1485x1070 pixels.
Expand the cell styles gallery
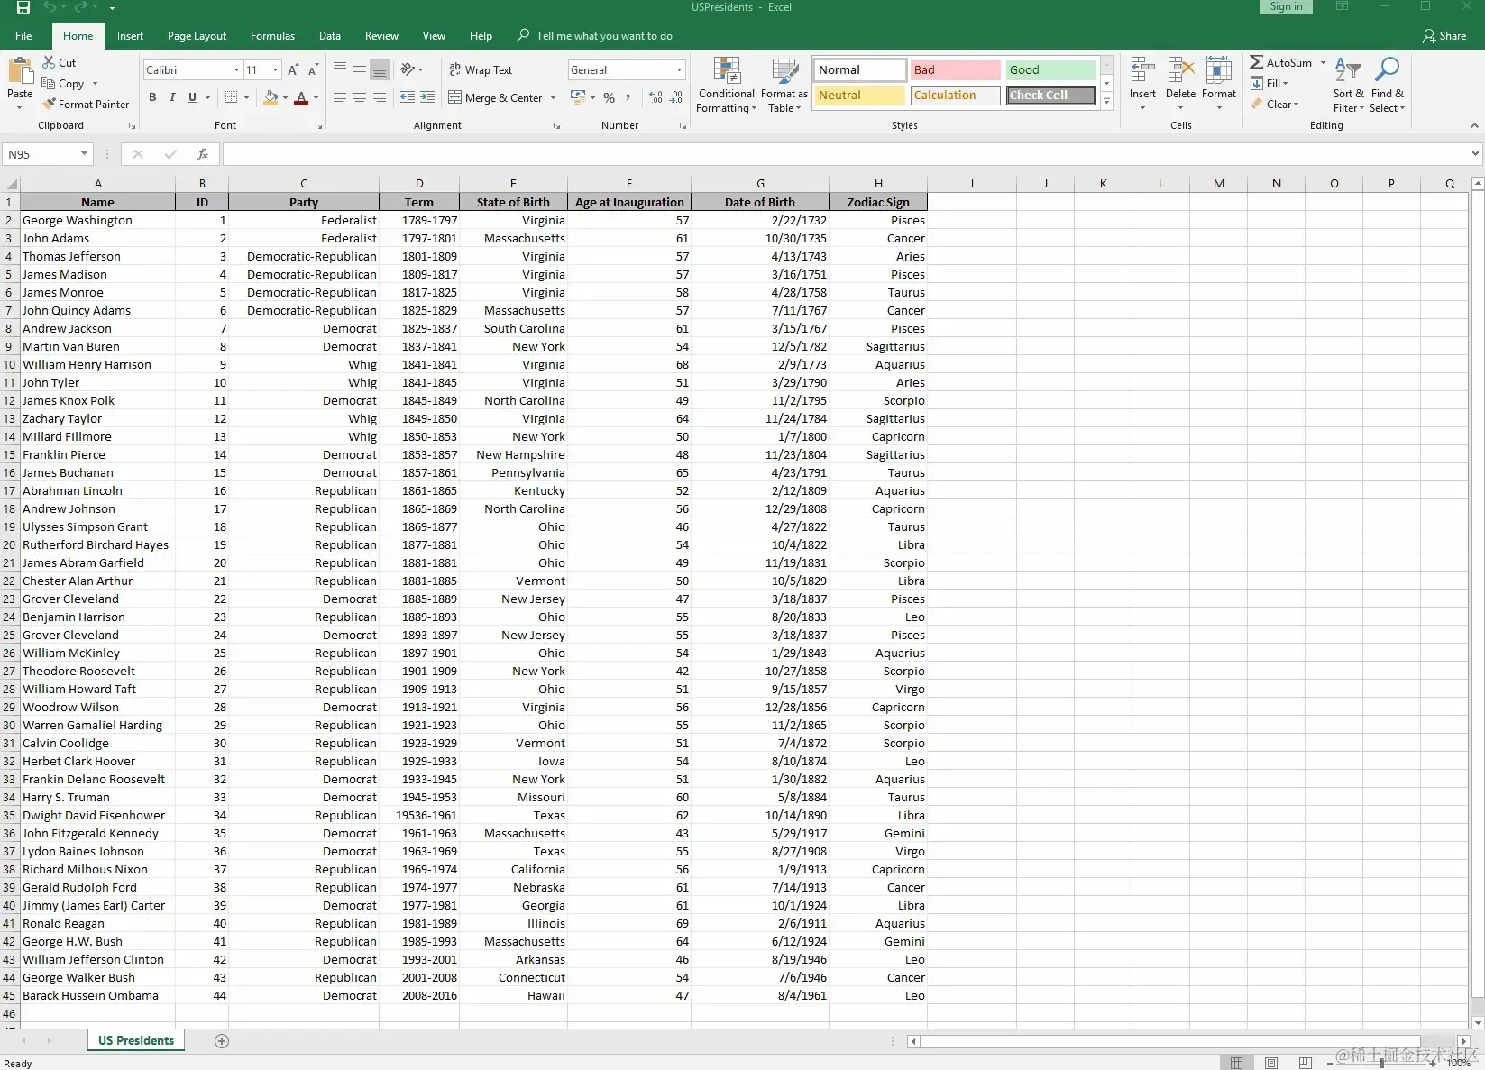pyautogui.click(x=1106, y=101)
